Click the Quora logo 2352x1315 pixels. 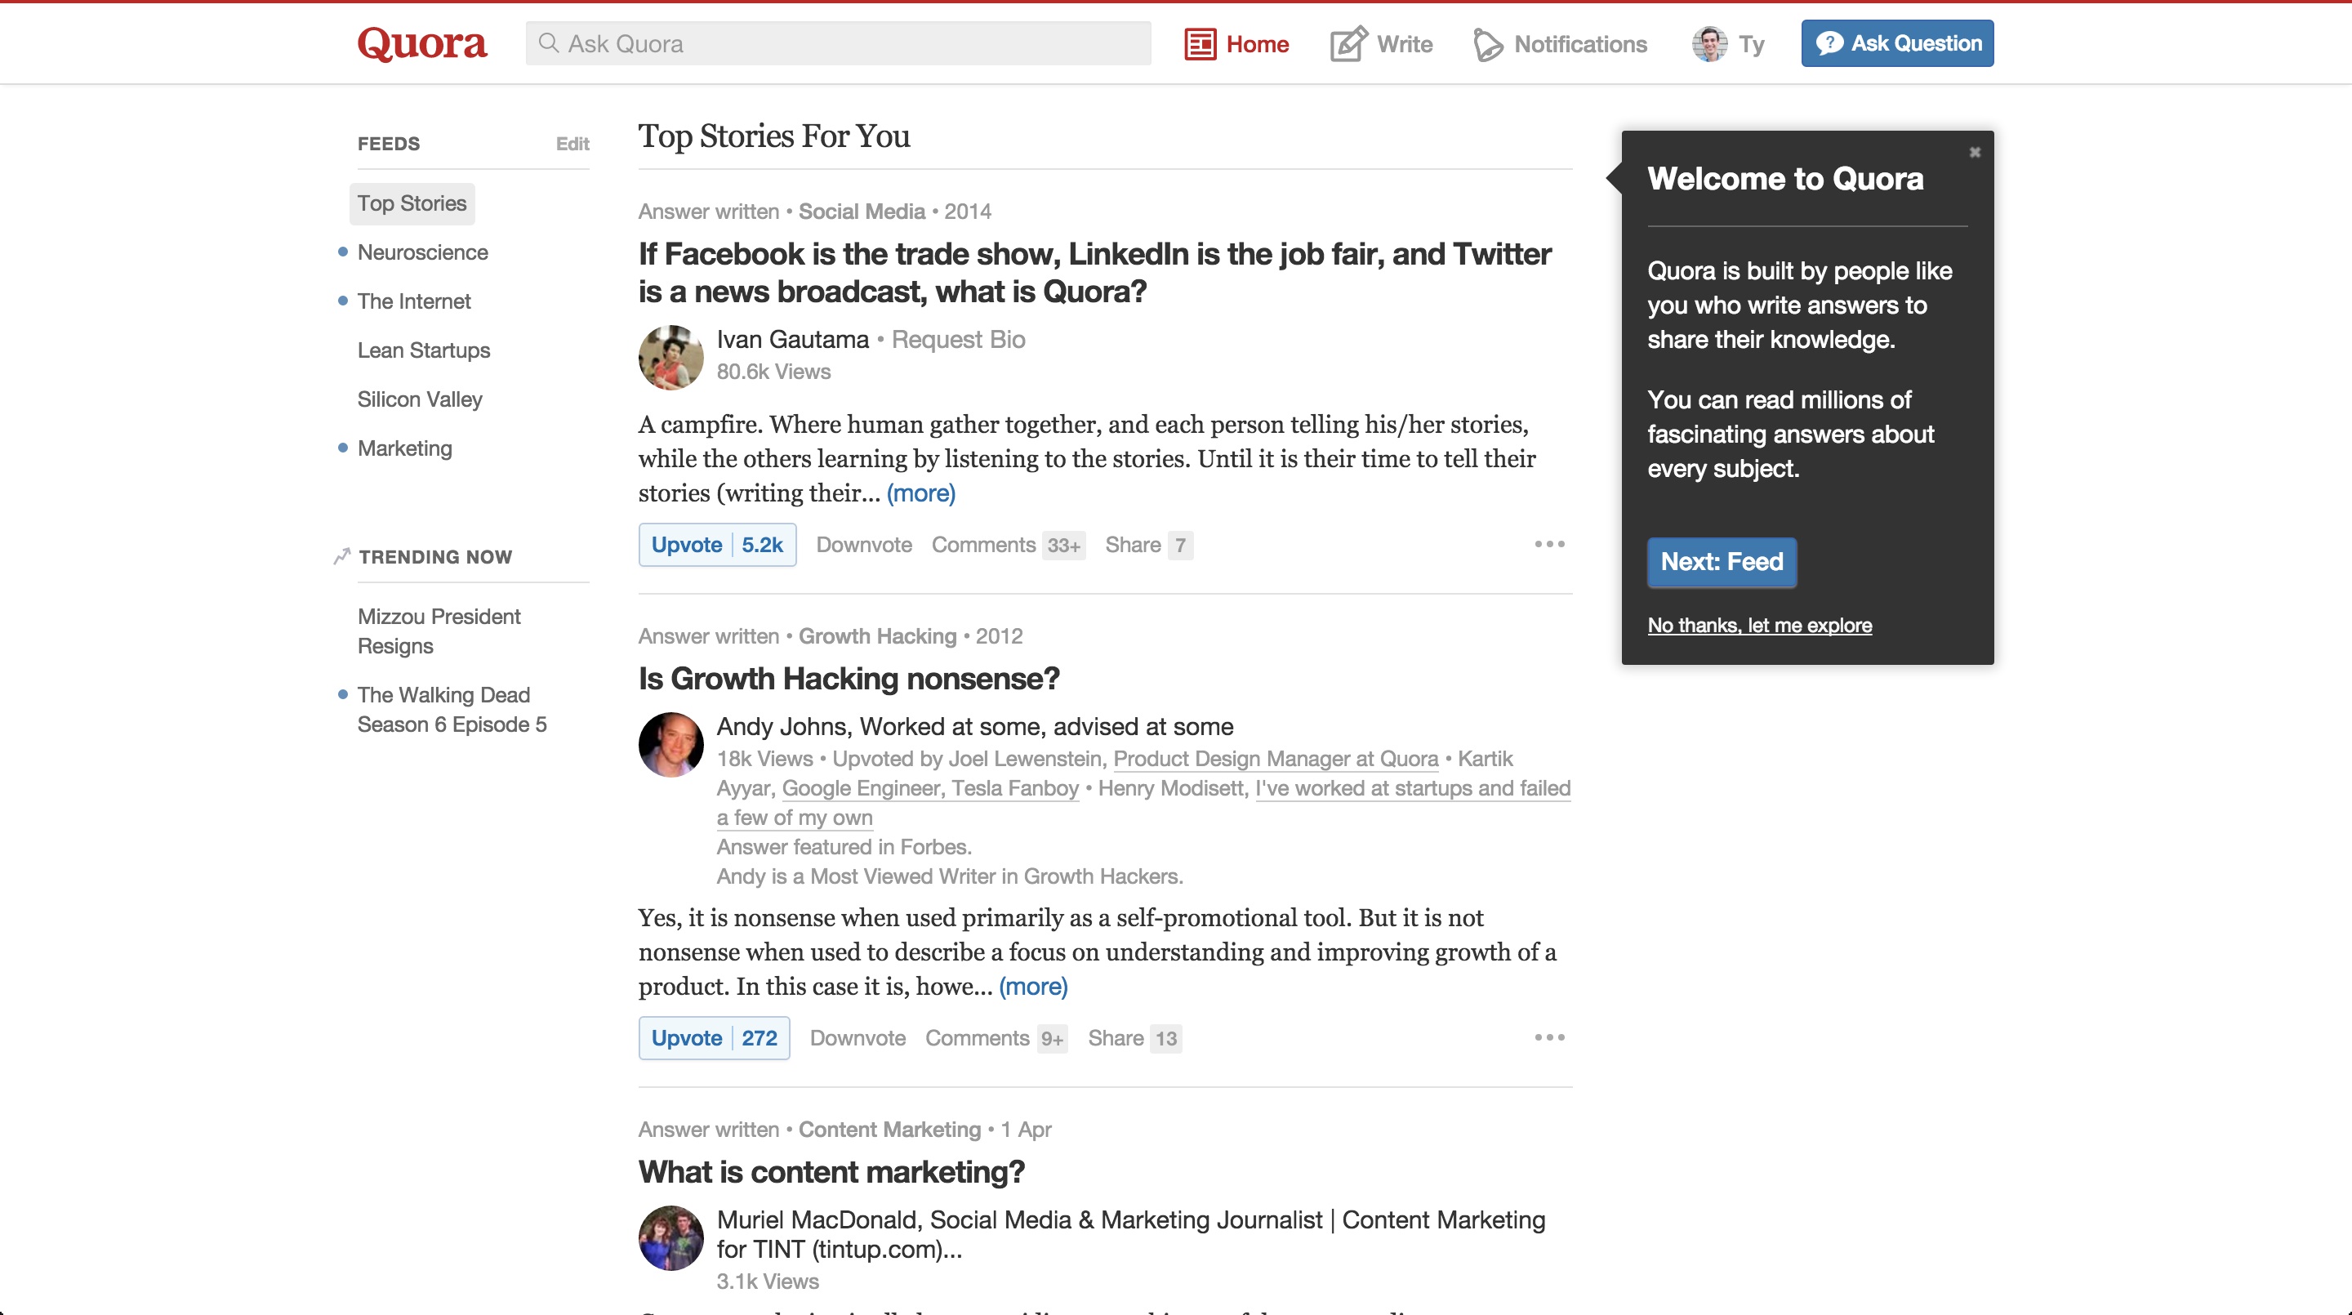tap(422, 44)
